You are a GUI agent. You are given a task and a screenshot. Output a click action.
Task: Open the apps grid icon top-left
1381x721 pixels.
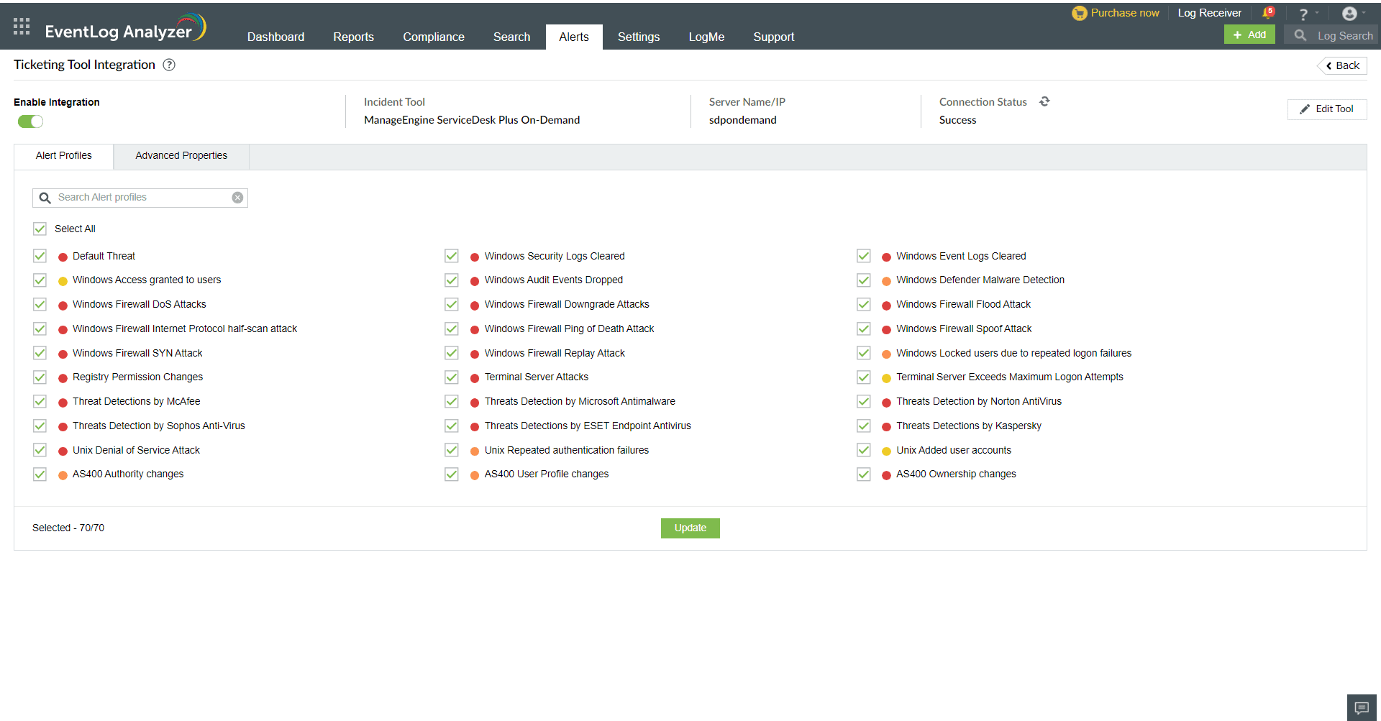[21, 26]
